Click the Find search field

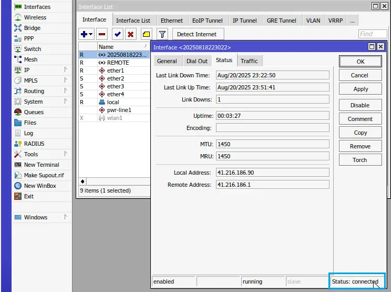pyautogui.click(x=373, y=34)
